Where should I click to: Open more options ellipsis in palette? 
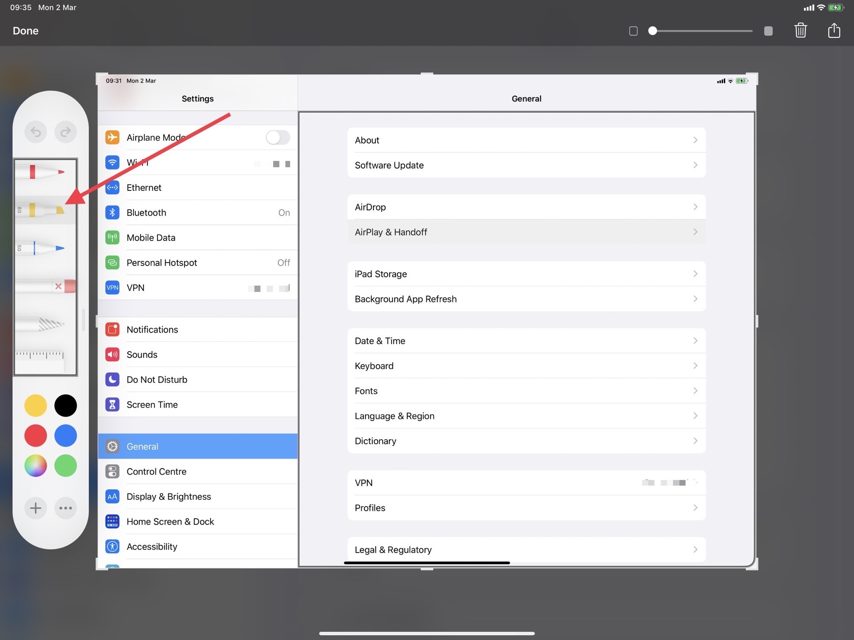tap(65, 508)
